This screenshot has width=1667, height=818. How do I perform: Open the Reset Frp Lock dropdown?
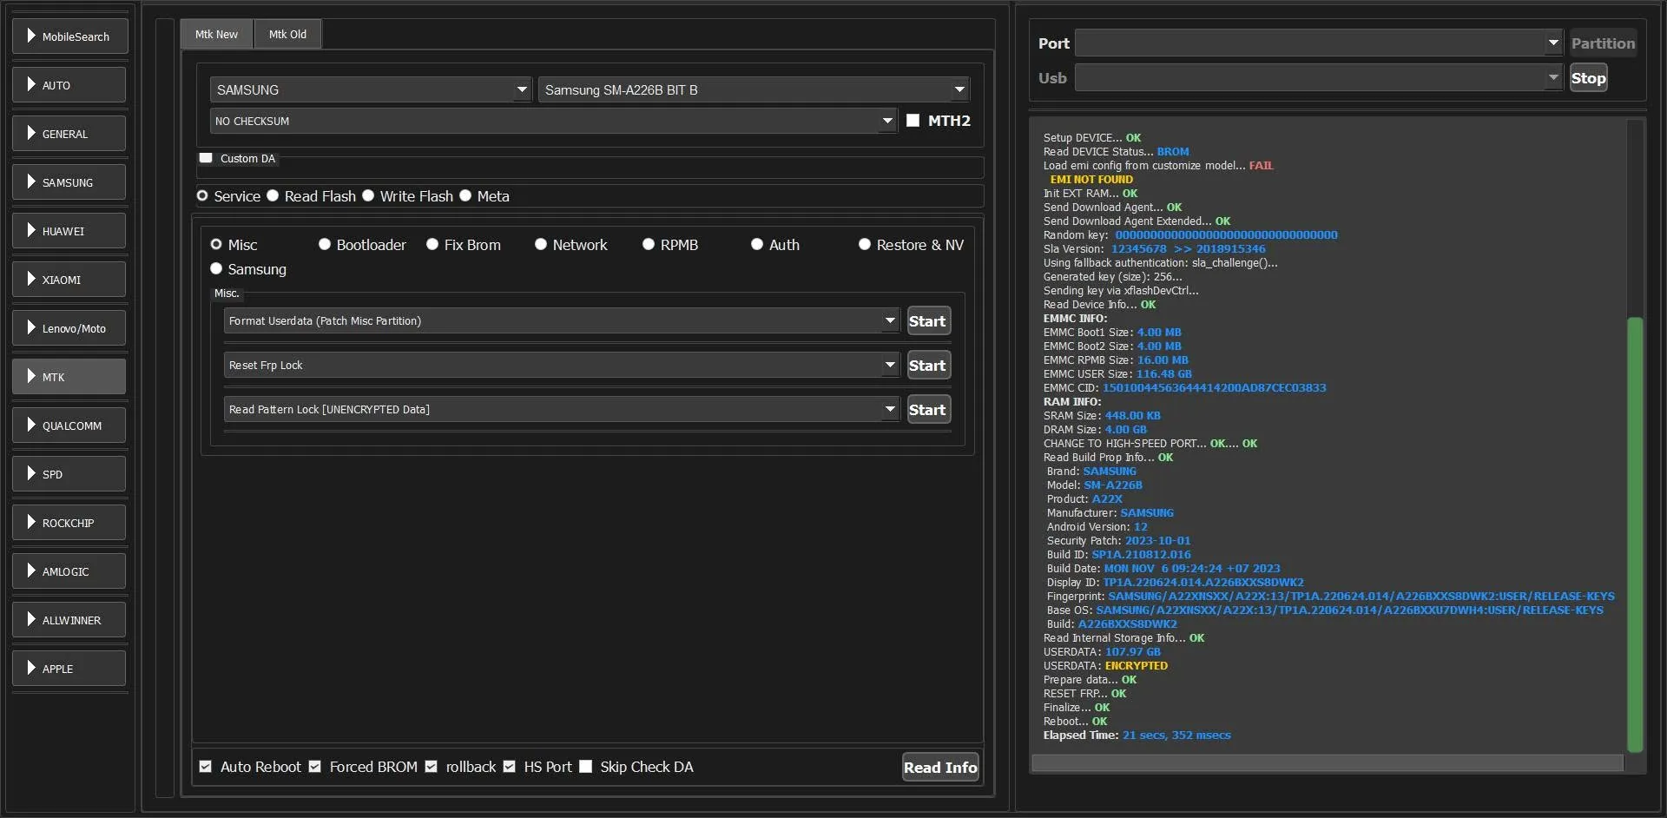562,365
